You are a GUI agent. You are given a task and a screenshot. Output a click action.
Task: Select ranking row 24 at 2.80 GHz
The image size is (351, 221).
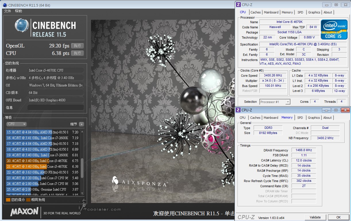(x=43, y=184)
